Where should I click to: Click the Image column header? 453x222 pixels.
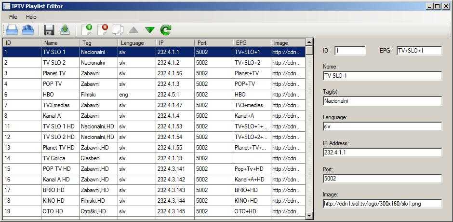click(x=288, y=43)
